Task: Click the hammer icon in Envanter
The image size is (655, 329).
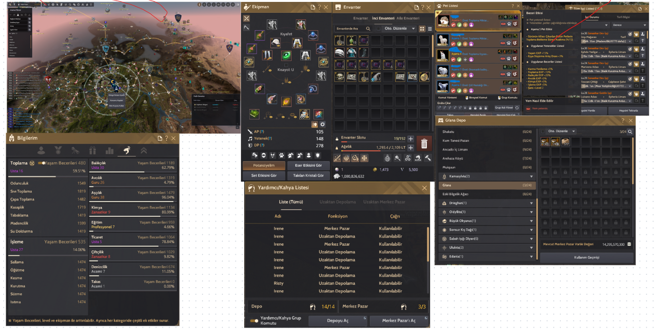Action: [428, 158]
